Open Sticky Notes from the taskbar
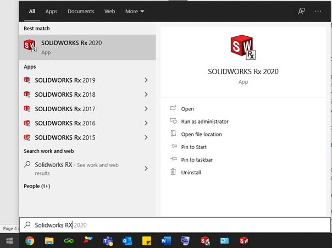This screenshot has height=248, width=332. pyautogui.click(x=147, y=241)
